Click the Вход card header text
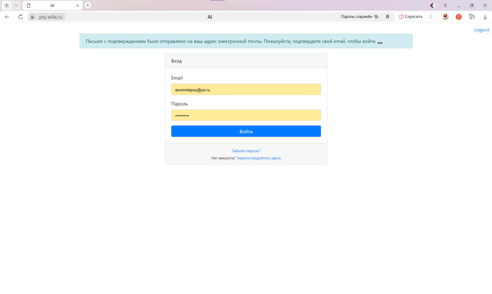 [176, 61]
